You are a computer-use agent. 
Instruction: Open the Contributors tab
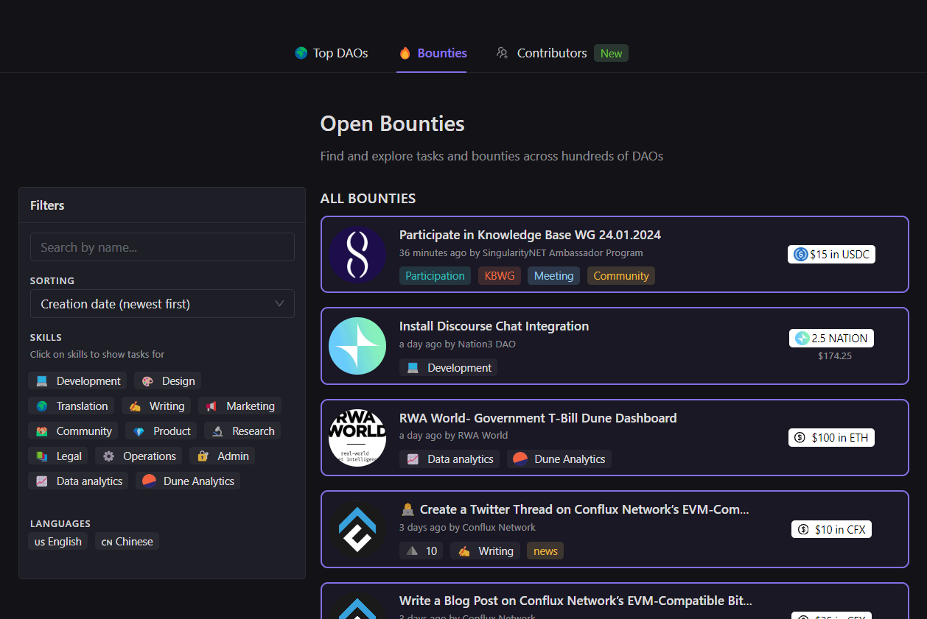coord(551,53)
